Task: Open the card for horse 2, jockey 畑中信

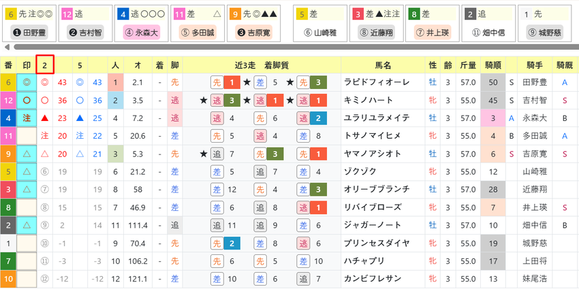Action: [x=488, y=23]
